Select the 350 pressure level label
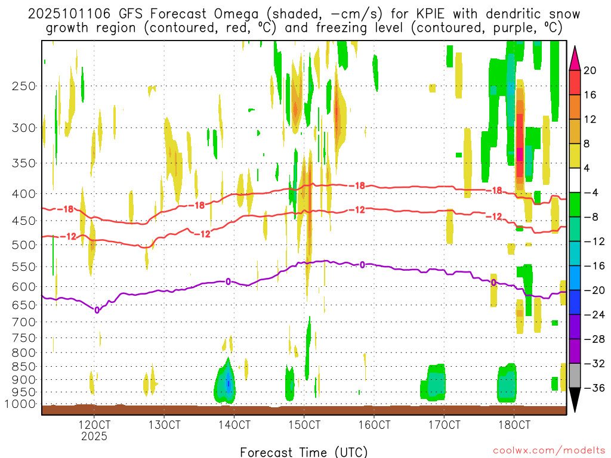This screenshot has height=458, width=611. [24, 163]
